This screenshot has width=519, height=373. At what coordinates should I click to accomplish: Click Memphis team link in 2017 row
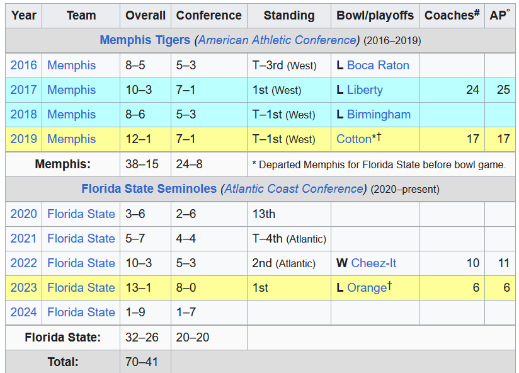72,90
